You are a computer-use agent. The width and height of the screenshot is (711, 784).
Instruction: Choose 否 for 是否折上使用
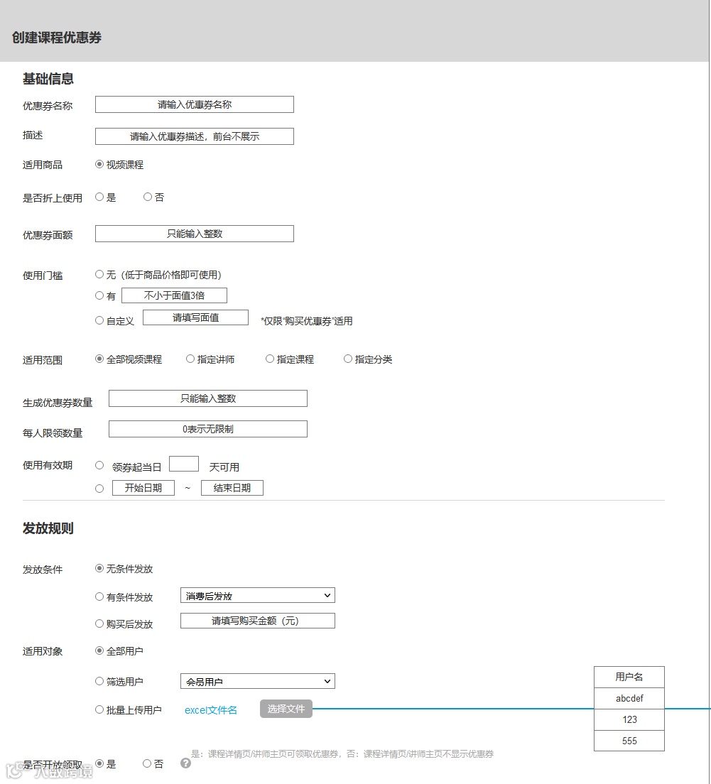(148, 197)
